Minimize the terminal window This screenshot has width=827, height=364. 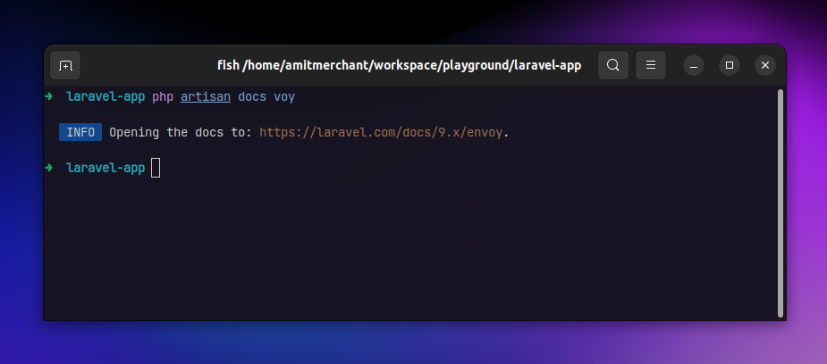[694, 65]
